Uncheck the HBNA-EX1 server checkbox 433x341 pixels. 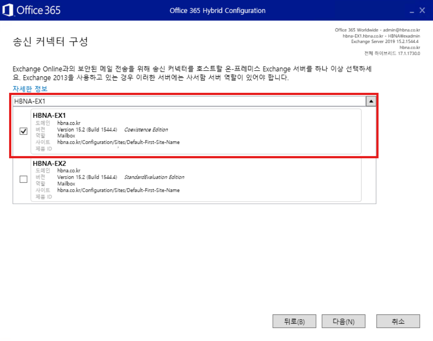pos(23,131)
